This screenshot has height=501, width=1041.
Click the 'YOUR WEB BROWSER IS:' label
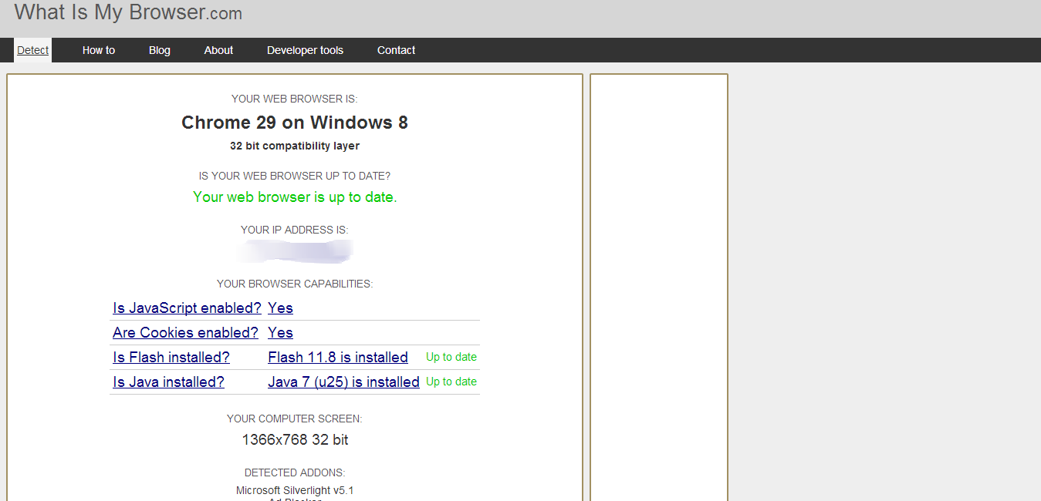(x=295, y=99)
